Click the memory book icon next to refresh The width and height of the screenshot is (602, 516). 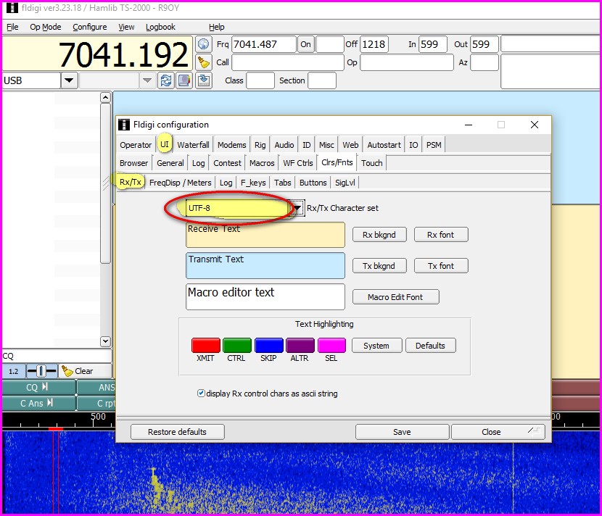tap(185, 80)
